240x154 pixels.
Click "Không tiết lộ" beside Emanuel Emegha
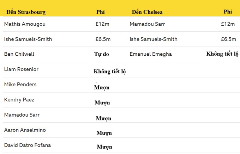[x=222, y=54]
